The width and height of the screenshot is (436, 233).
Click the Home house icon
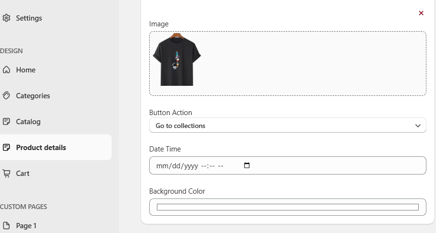click(x=6, y=70)
